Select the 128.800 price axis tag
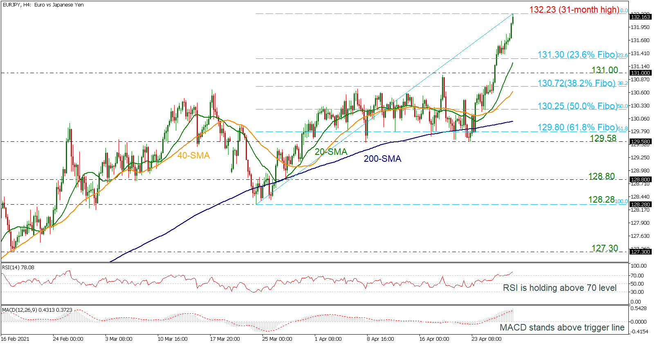Screen dimensions: 657x344 pos(640,180)
